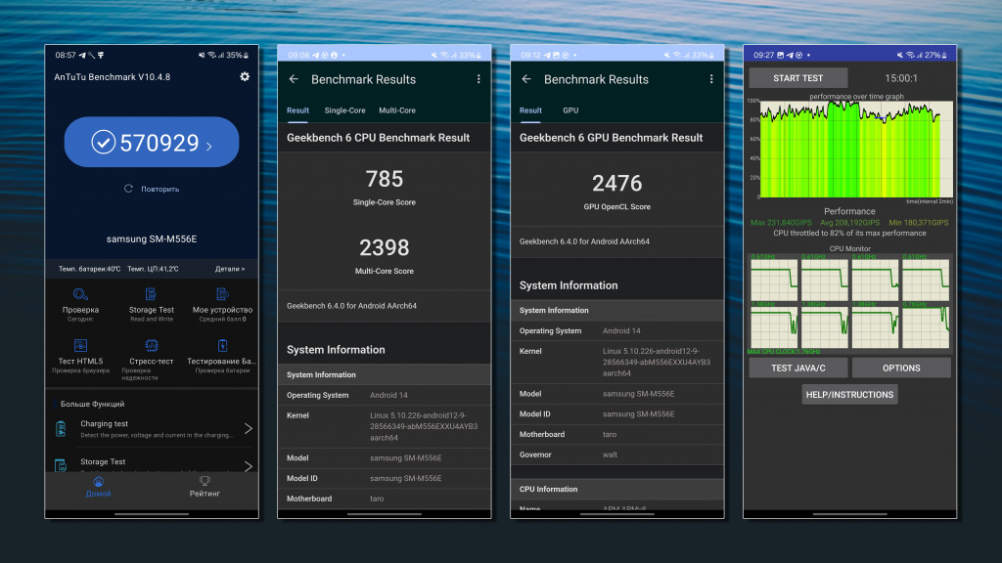This screenshot has height=563, width=1002.
Task: Select the Рейтинг bottom navigation tab
Action: [205, 487]
